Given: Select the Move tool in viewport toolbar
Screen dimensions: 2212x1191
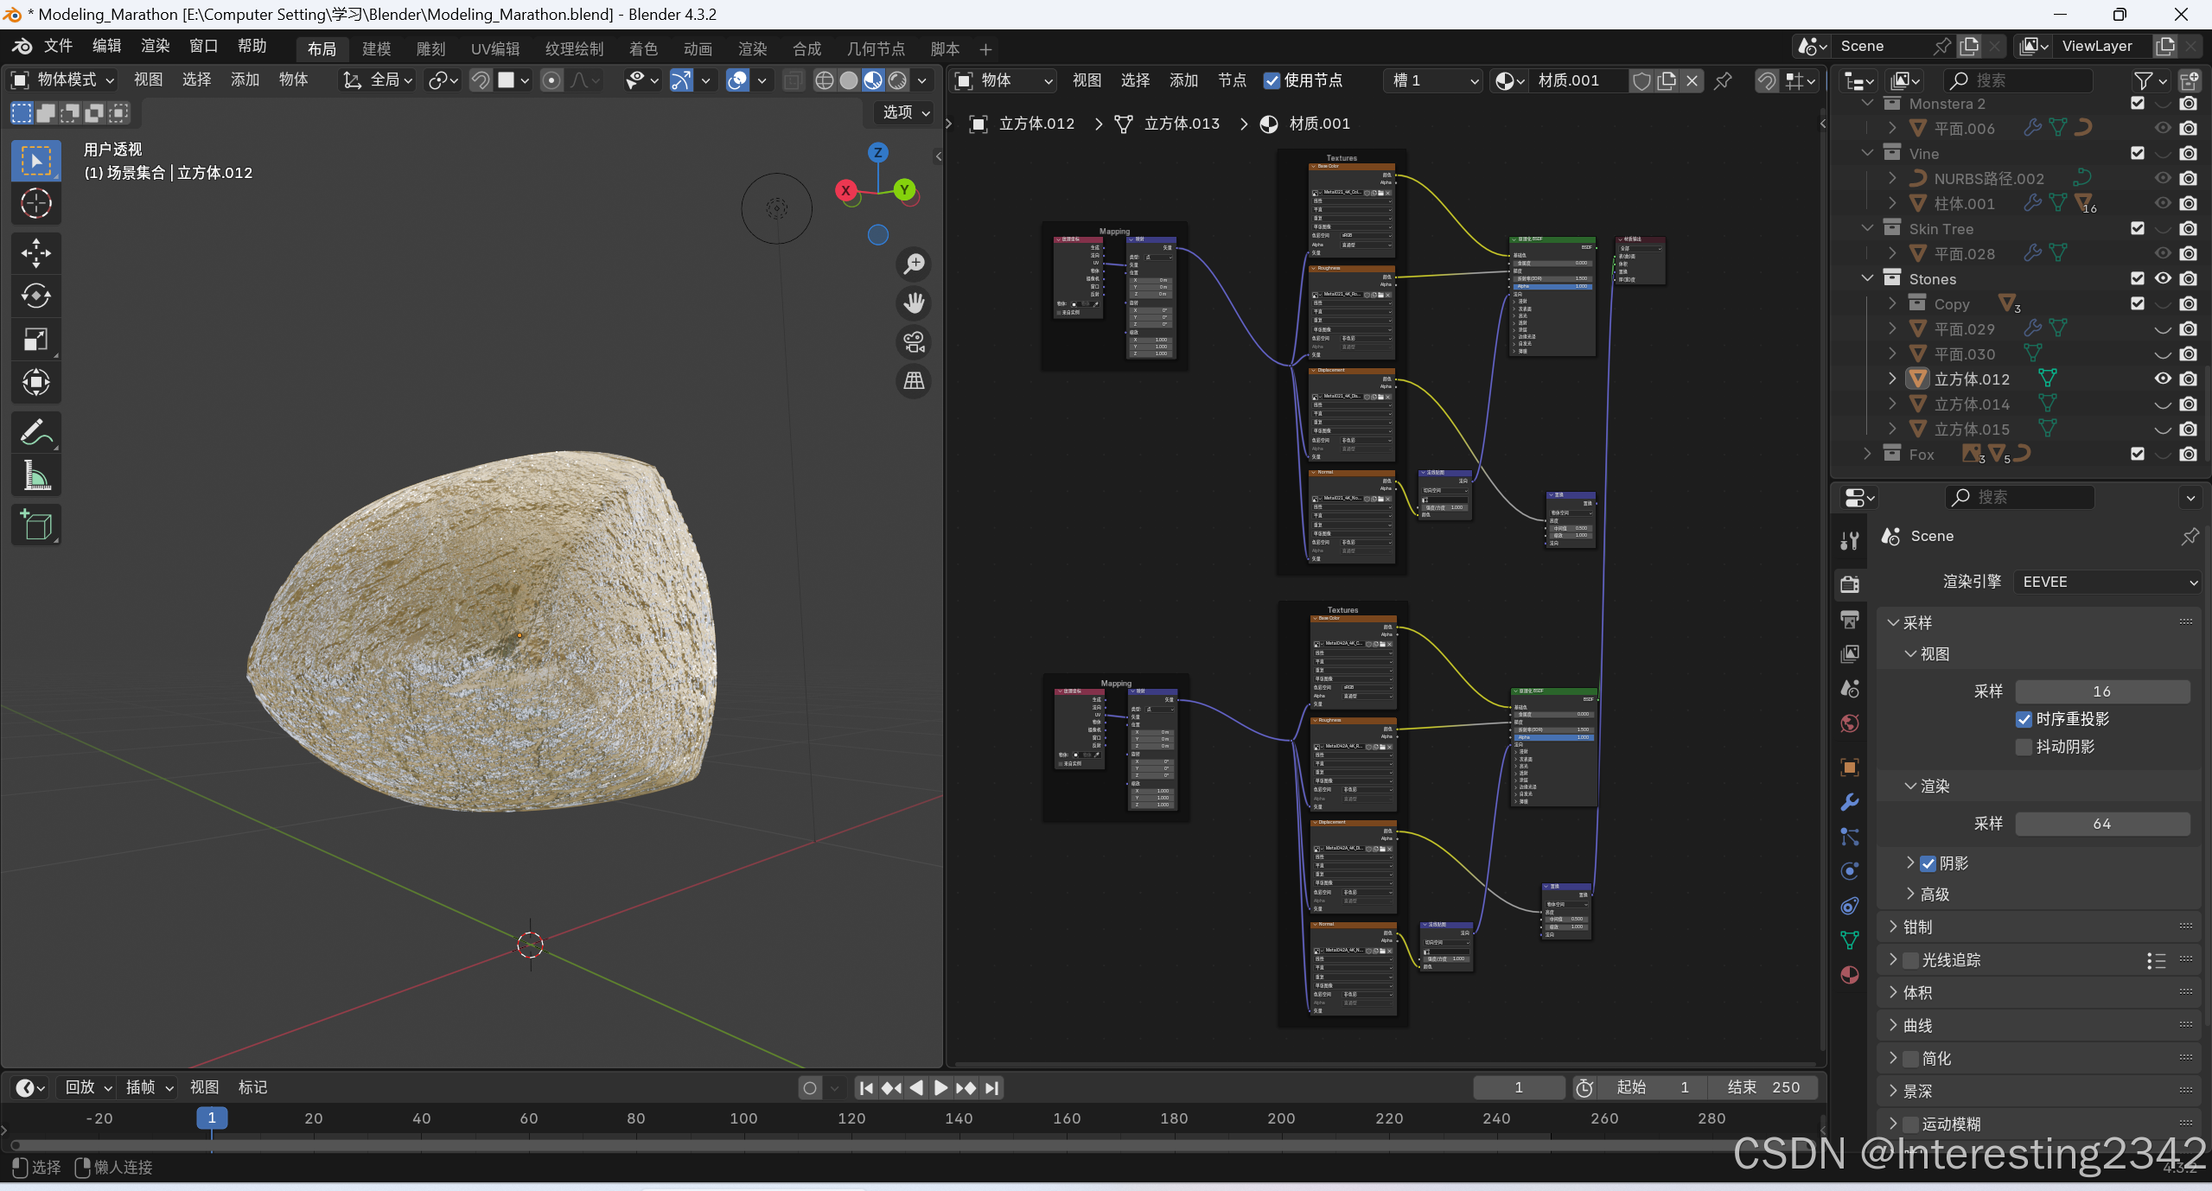Looking at the screenshot, I should [x=35, y=252].
